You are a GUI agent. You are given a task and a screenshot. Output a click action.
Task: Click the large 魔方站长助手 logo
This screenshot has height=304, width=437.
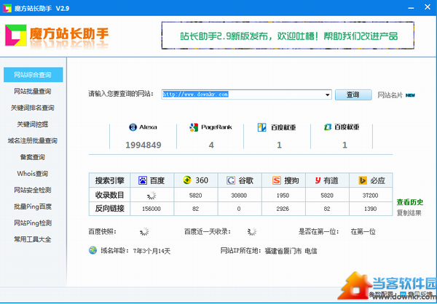tap(57, 36)
